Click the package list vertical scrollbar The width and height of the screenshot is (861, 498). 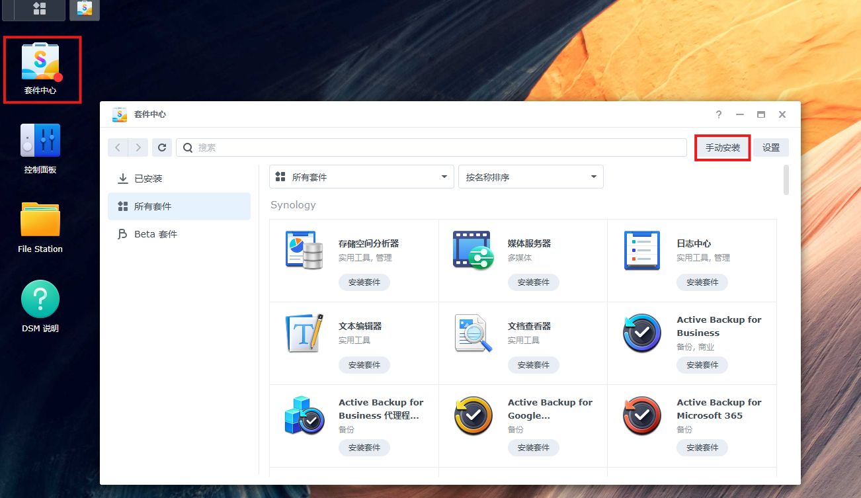[786, 180]
